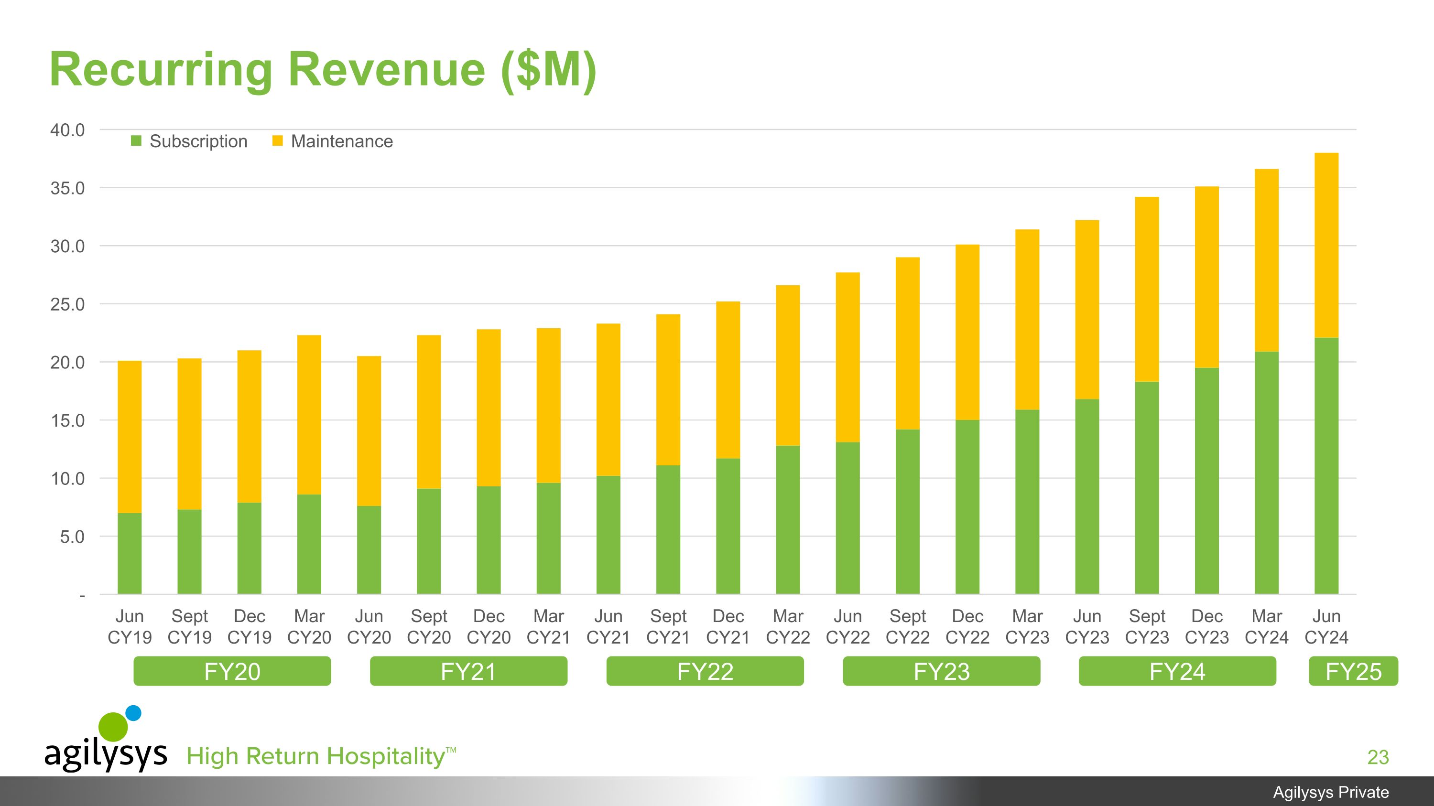Click the Dec CY21 green subscription bar
Viewport: 1434px width, 806px height.
[x=728, y=526]
